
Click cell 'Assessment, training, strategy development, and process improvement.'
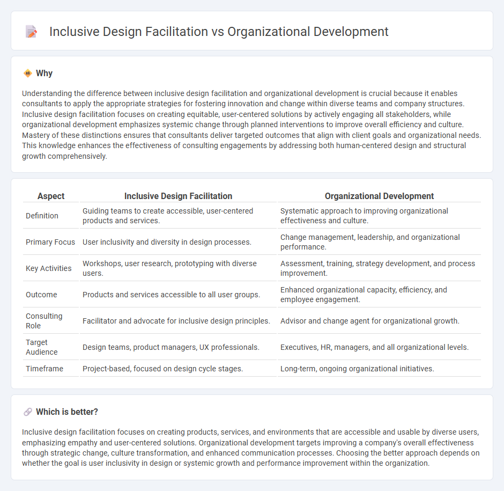379,268
